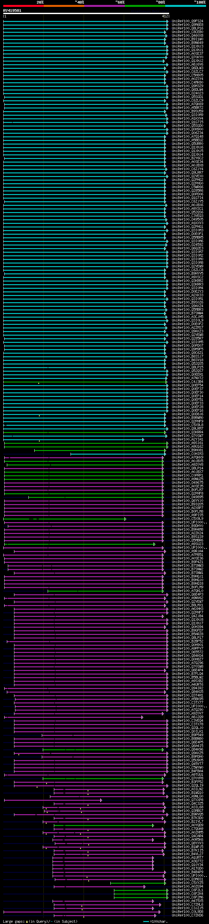Open the green hit UniRef100_C4J3B4
209x924 pixels.
point(187,382)
